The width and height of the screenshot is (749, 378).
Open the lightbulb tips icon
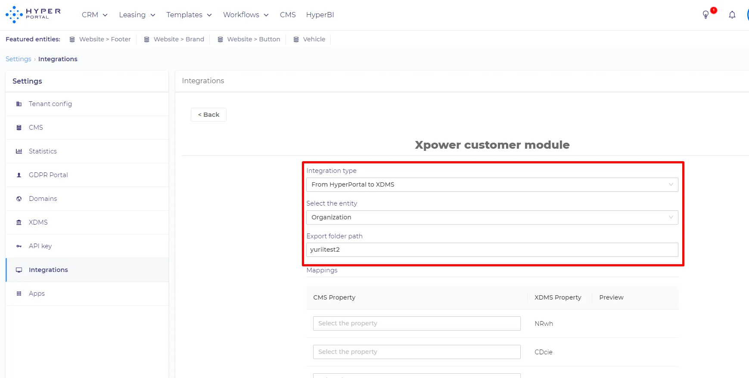pos(705,15)
